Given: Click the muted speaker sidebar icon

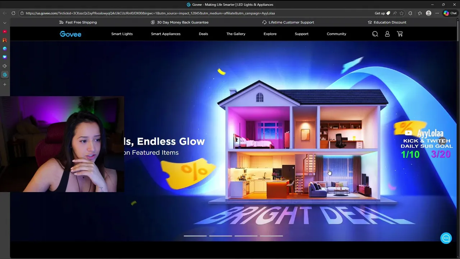Looking at the screenshot, I should [5, 66].
